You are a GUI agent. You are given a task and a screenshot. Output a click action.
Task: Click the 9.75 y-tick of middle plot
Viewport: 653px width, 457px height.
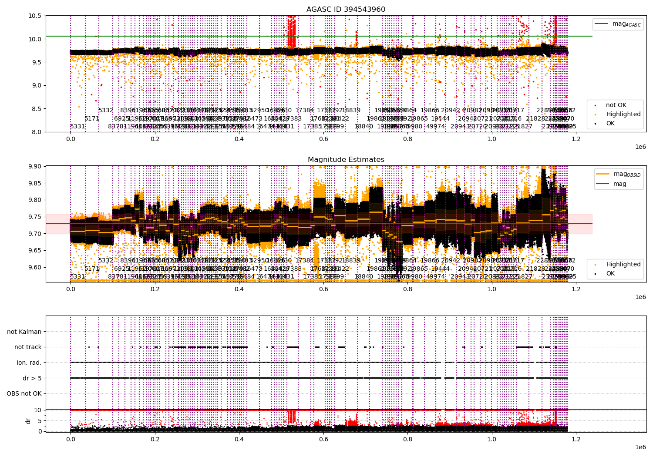(34, 217)
